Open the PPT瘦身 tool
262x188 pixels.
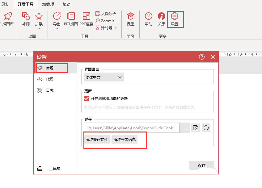point(86,19)
